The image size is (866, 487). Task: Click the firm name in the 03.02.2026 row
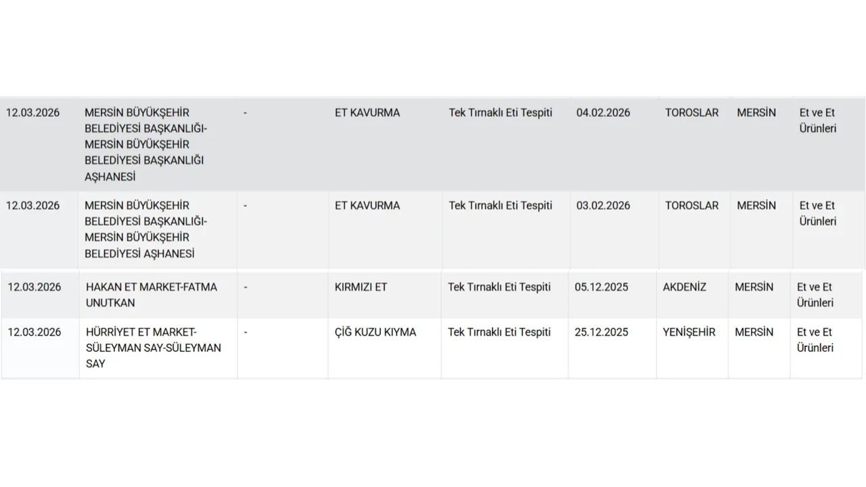[145, 229]
